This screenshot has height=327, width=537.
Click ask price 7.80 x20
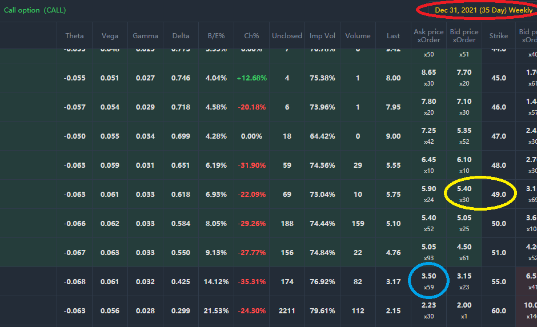(x=429, y=107)
